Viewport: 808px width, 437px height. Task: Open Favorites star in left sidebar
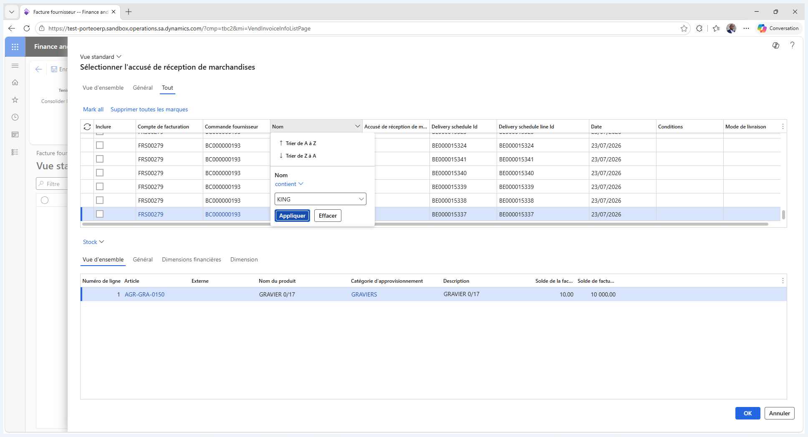point(15,100)
